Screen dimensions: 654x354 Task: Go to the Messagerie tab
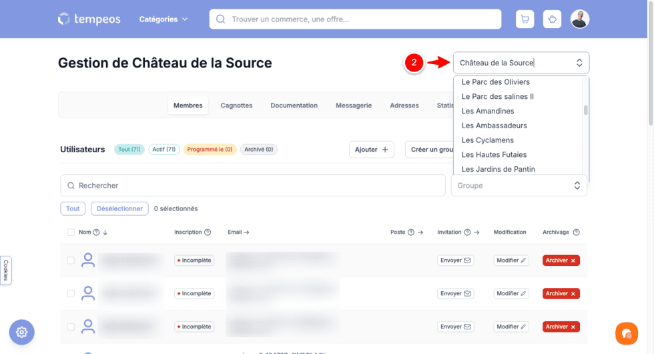(x=354, y=106)
